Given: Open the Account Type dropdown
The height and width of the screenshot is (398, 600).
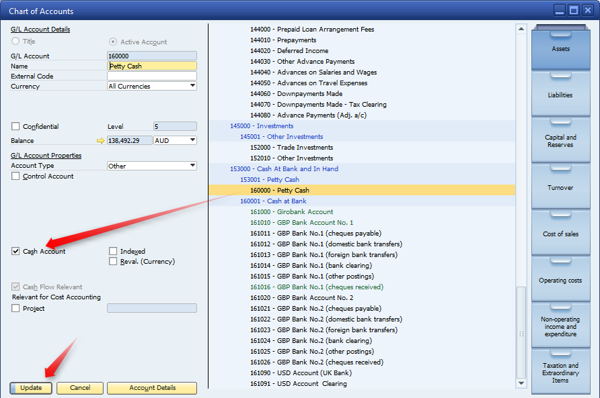Looking at the screenshot, I should (x=194, y=165).
